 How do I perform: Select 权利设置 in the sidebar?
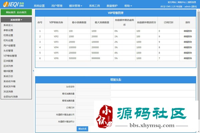(x=8, y=40)
